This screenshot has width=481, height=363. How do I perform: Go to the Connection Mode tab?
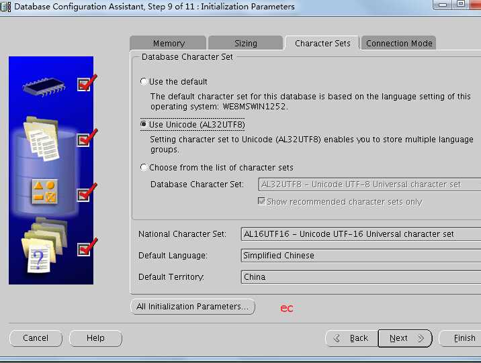tap(399, 43)
